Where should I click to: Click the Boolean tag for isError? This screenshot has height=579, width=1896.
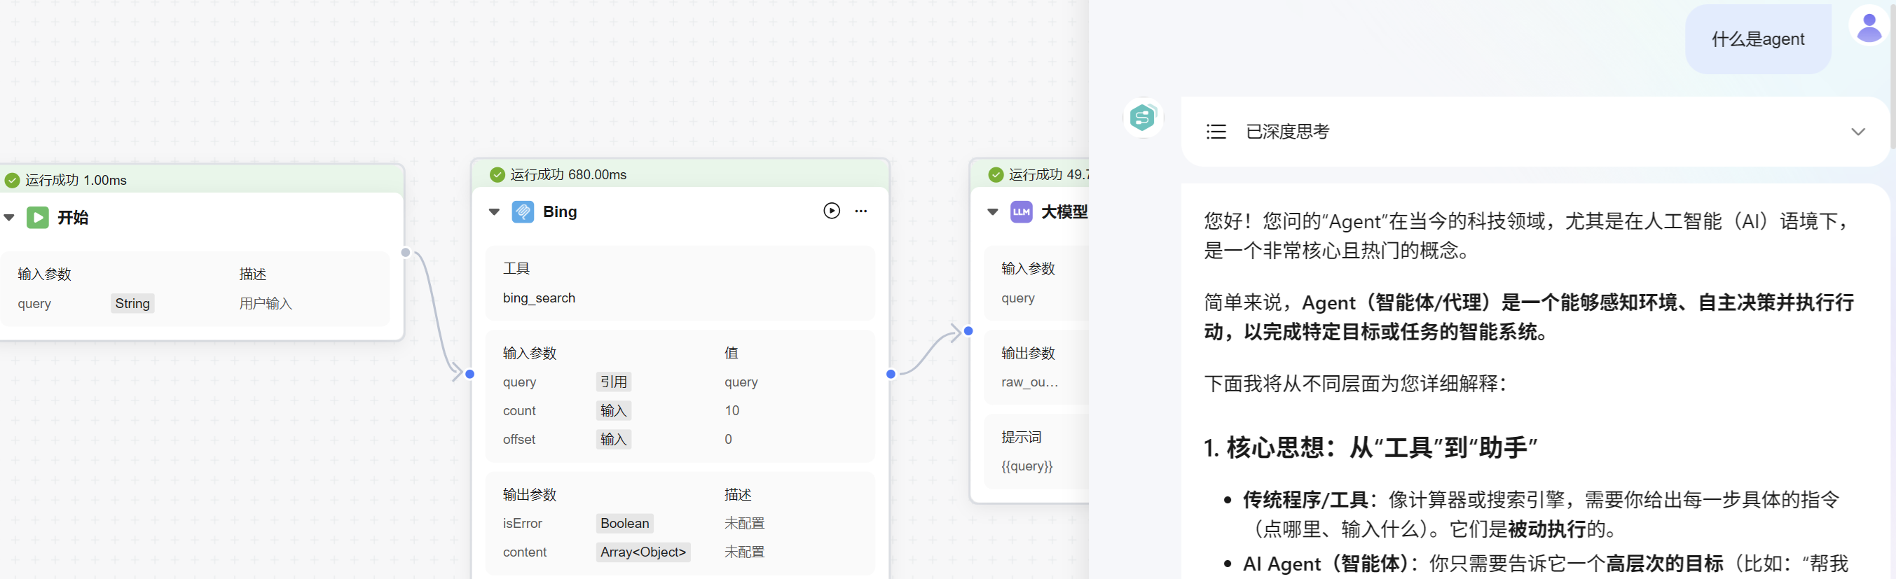[x=625, y=523]
